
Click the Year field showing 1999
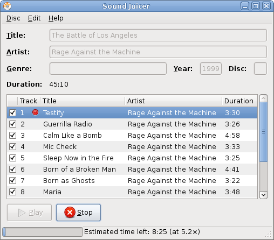[x=211, y=69]
